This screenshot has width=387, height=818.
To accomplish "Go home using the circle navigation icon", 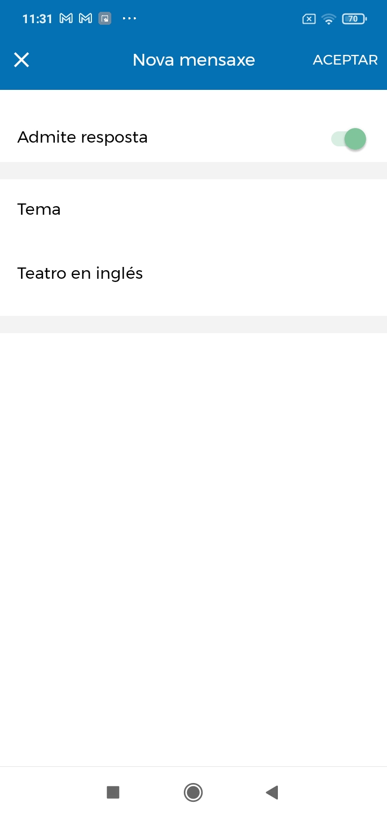I will click(x=193, y=792).
